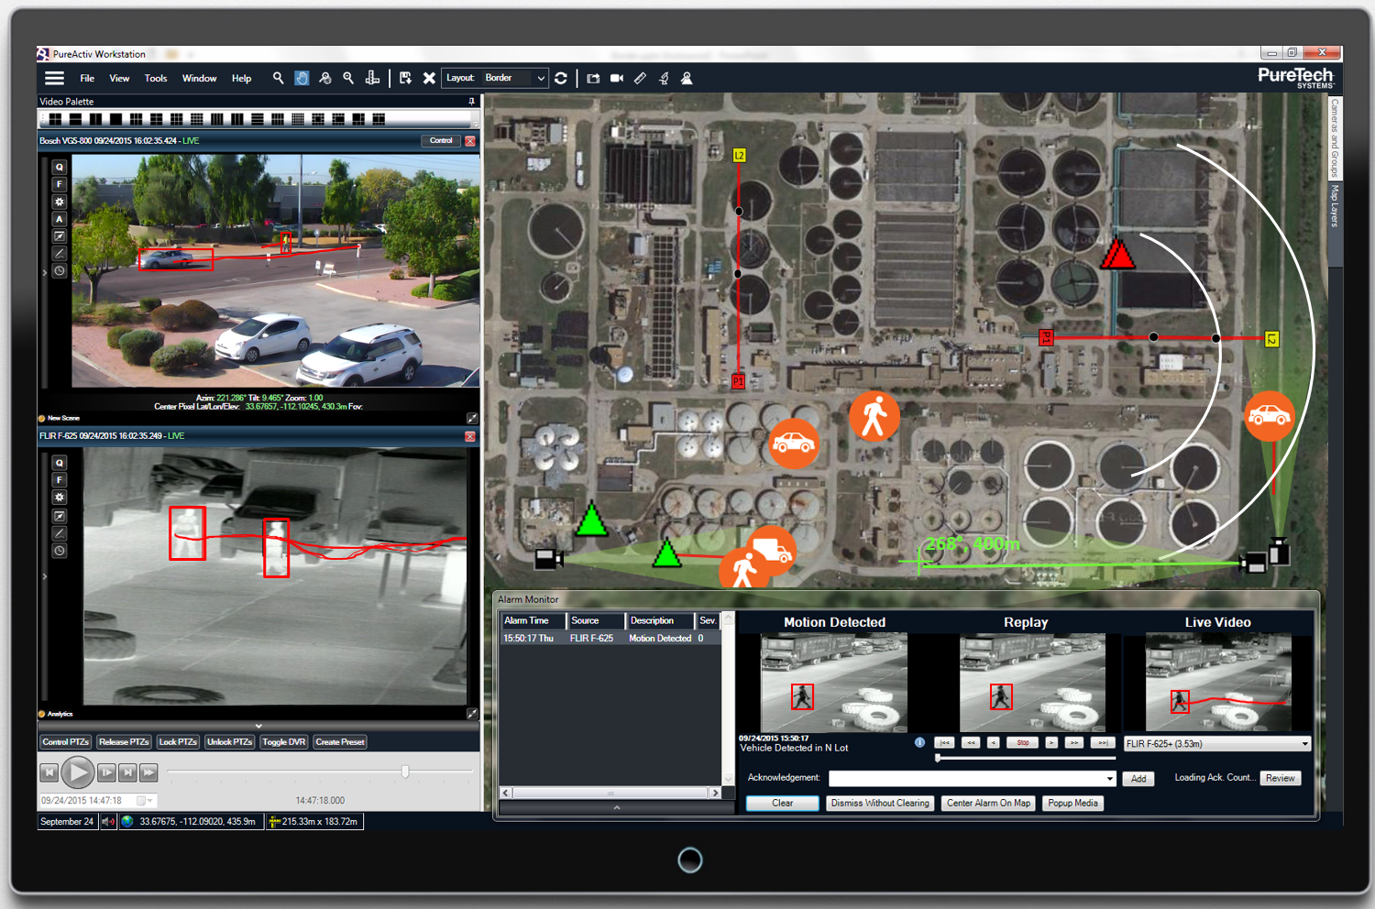Viewport: 1375px width, 909px height.
Task: Toggle audio mute in the status bar
Action: pyautogui.click(x=107, y=821)
